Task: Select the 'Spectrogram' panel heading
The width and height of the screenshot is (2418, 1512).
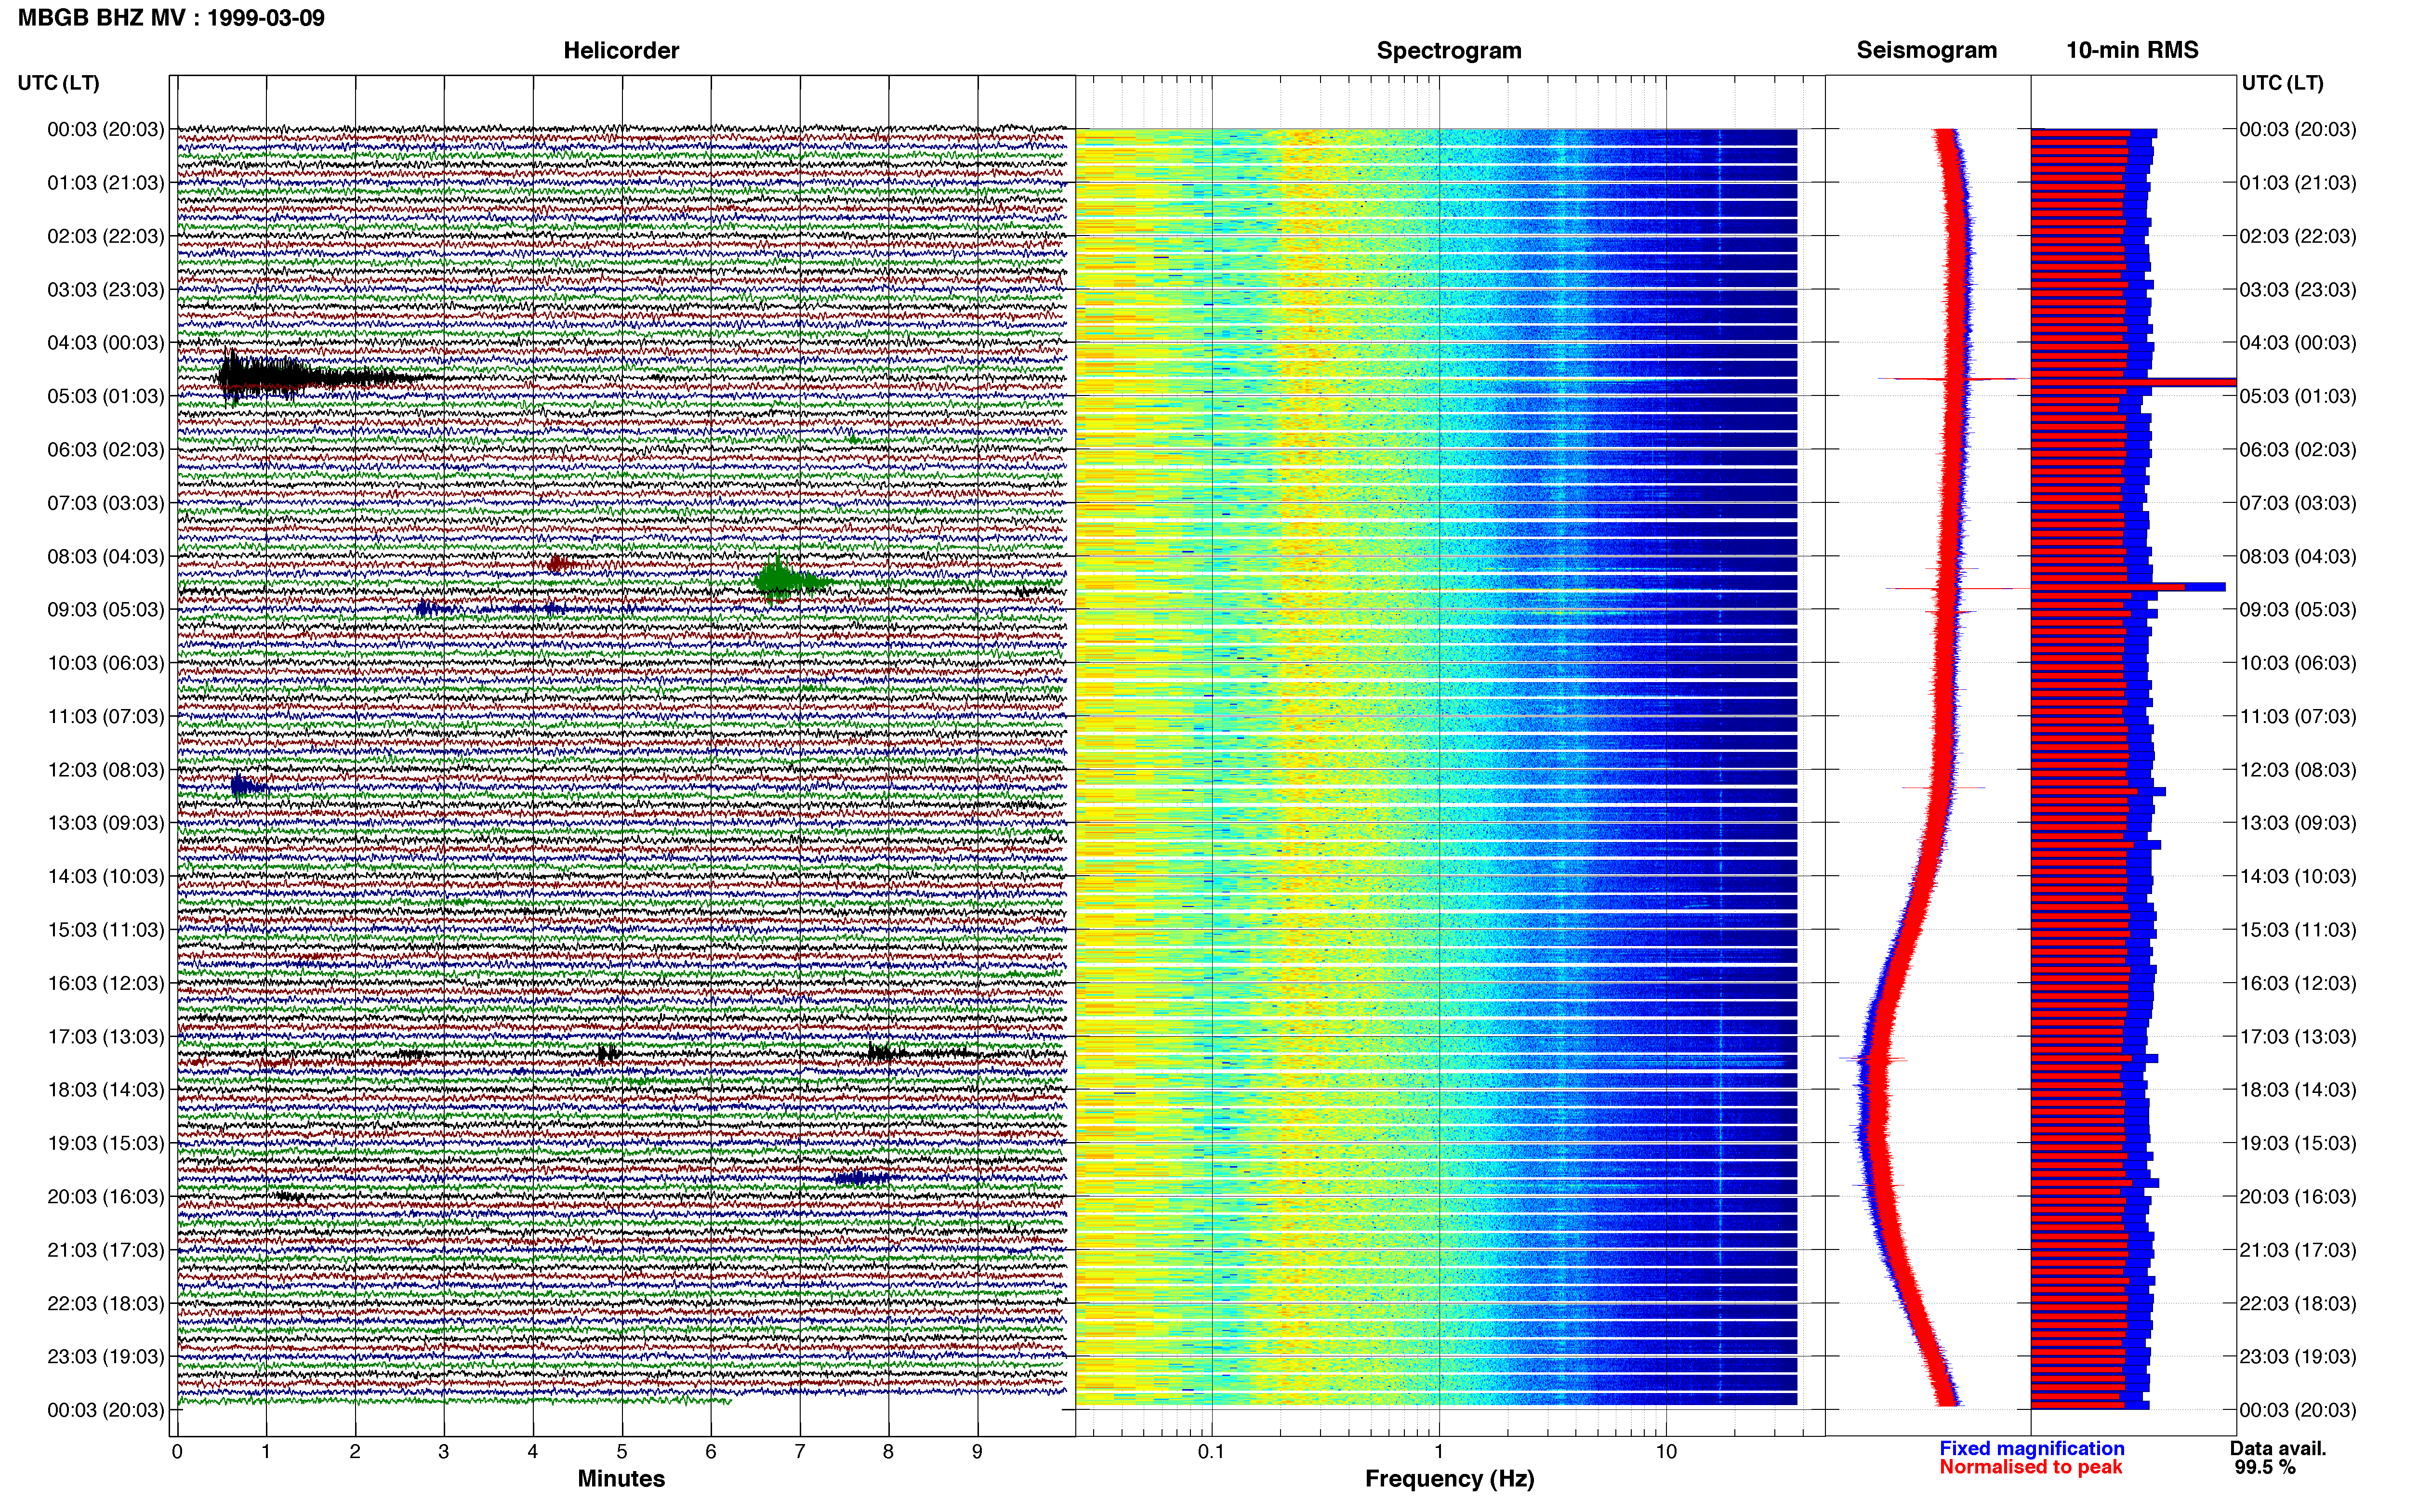Action: click(1449, 50)
